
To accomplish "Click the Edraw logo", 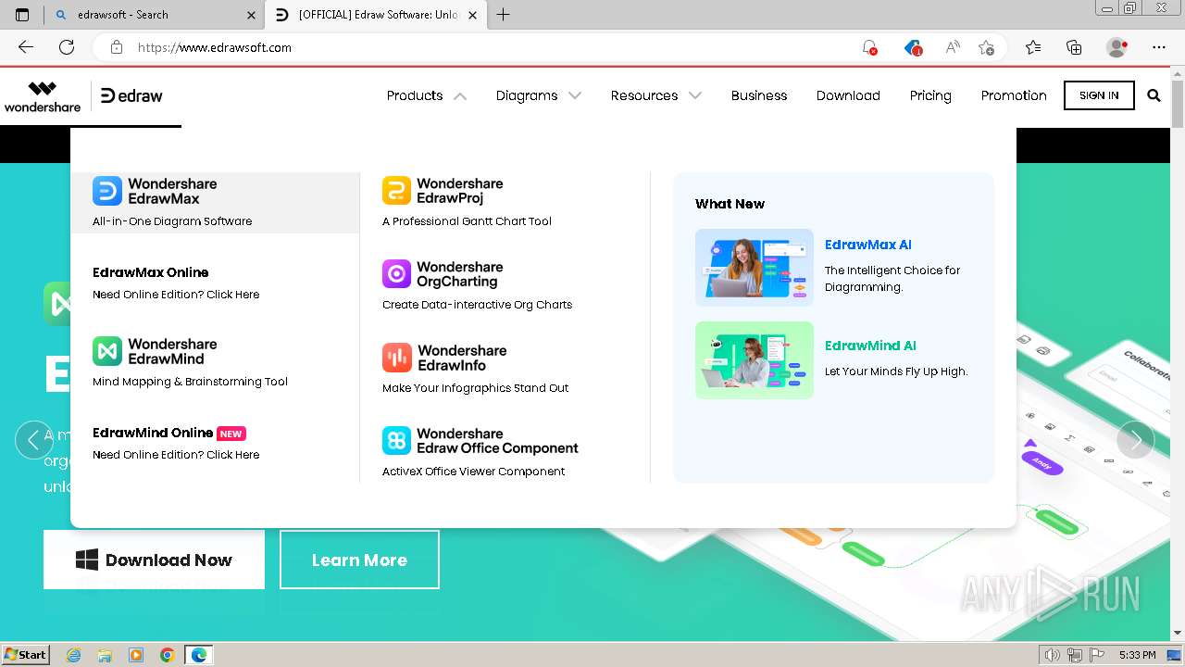I will point(131,95).
